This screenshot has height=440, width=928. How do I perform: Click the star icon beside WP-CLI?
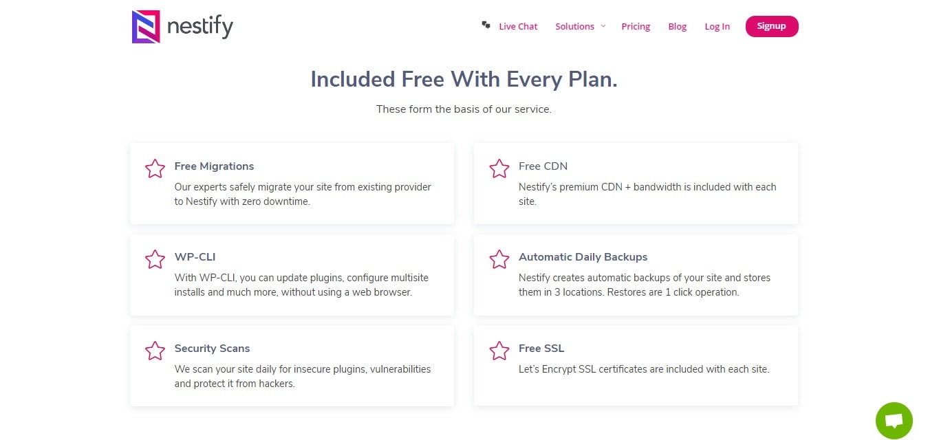click(x=155, y=260)
